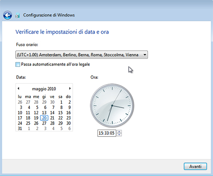Choose 30 April greyed date
Image resolution: width=213 pixels, height=176 pixels.
tap(52, 102)
